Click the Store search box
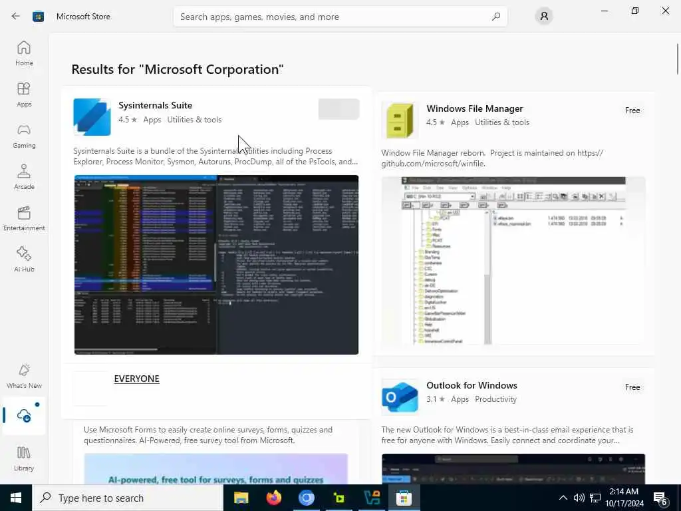 tap(340, 17)
